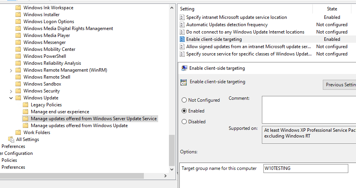Viewport: 356px width, 188px height.
Task: Expand the Windows Remote Management (WinRM) node
Action: (x=11, y=70)
